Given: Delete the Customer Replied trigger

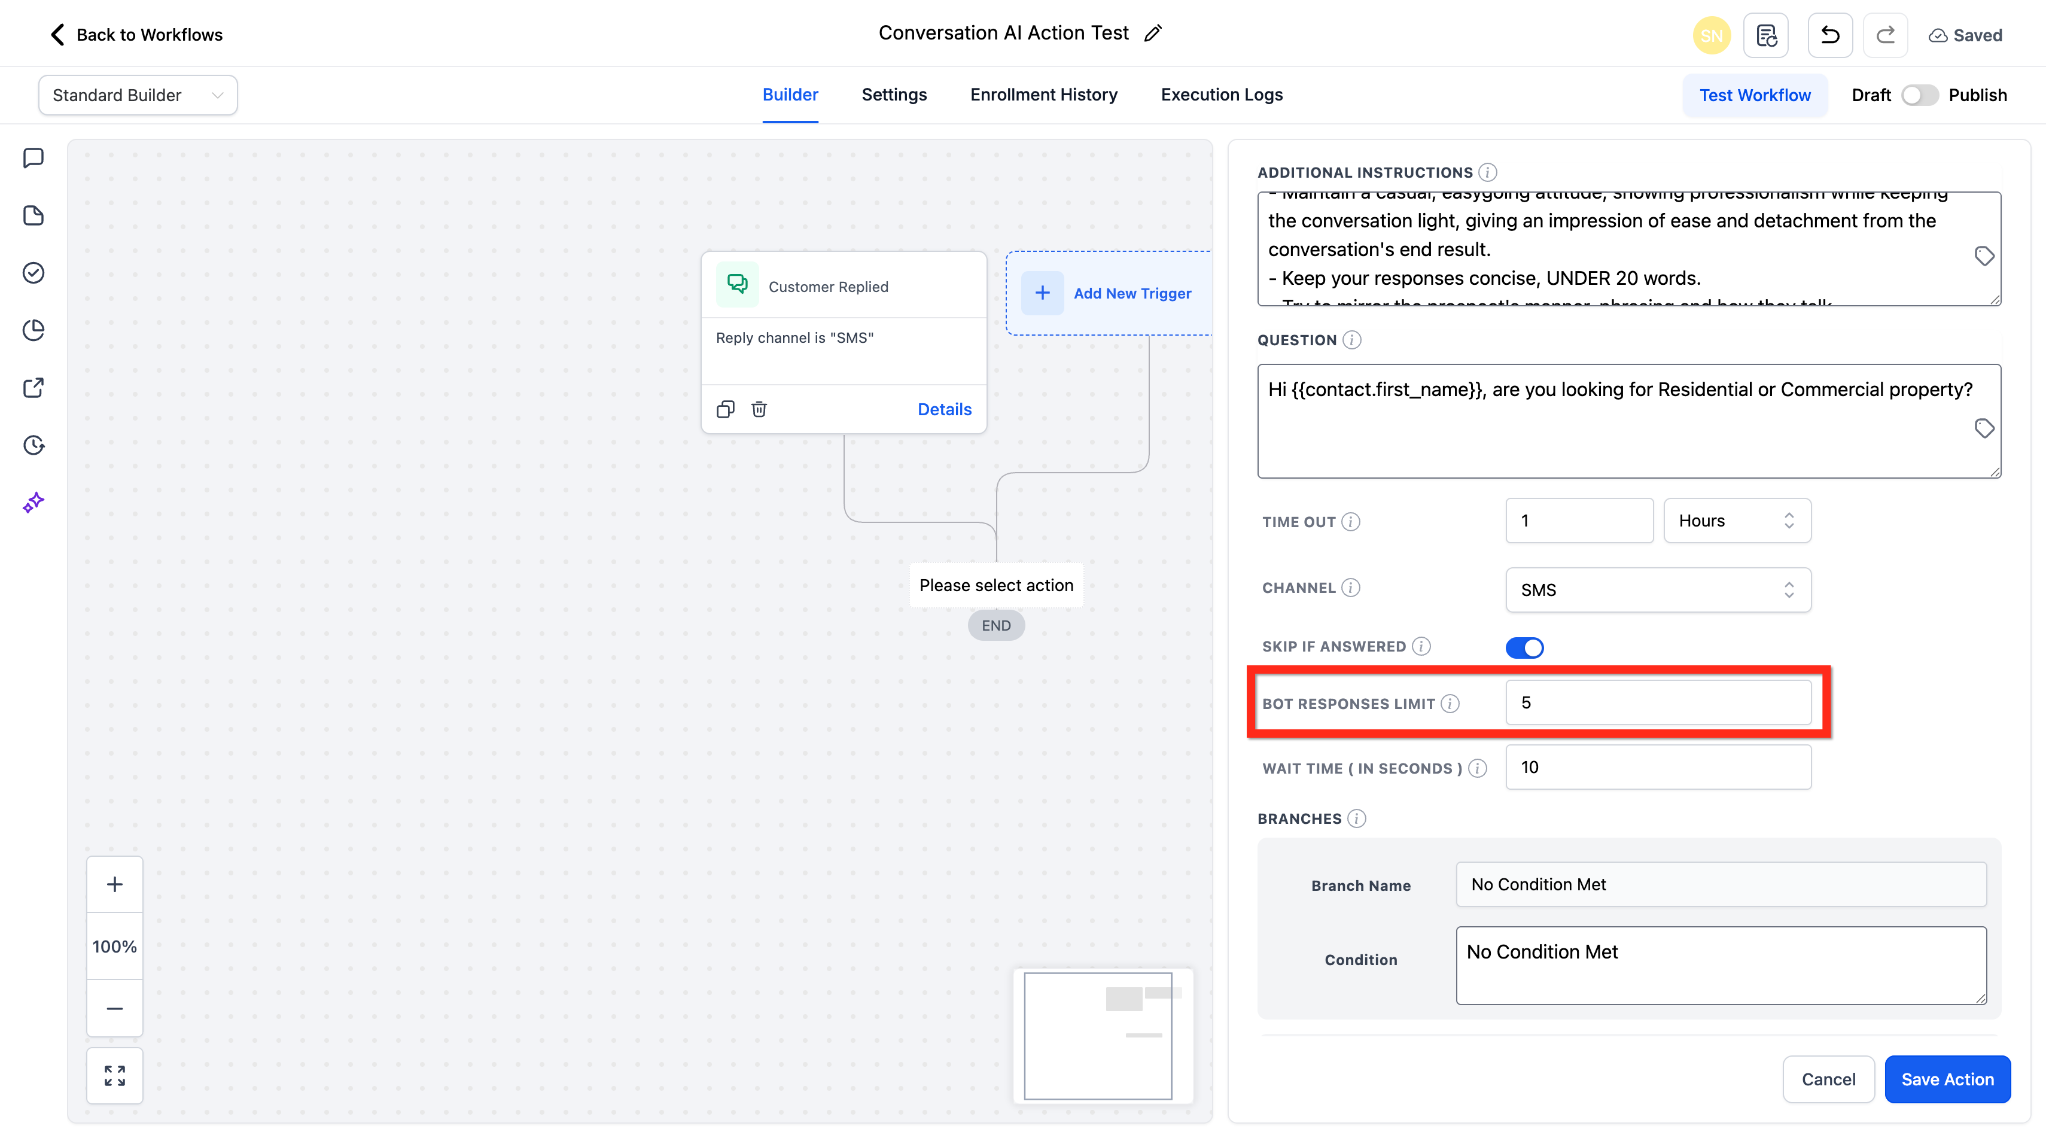Looking at the screenshot, I should (x=759, y=409).
